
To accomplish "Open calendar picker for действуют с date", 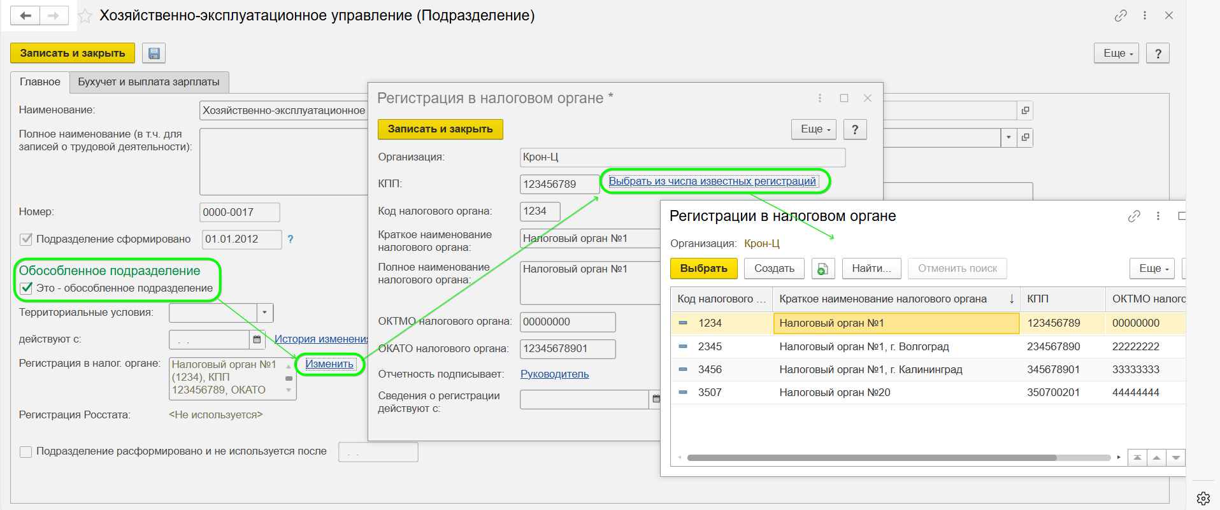I will tap(257, 339).
